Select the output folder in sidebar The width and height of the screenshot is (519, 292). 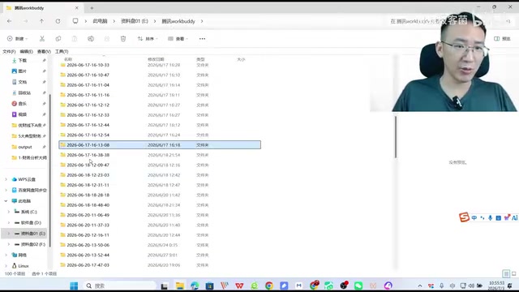tap(25, 147)
